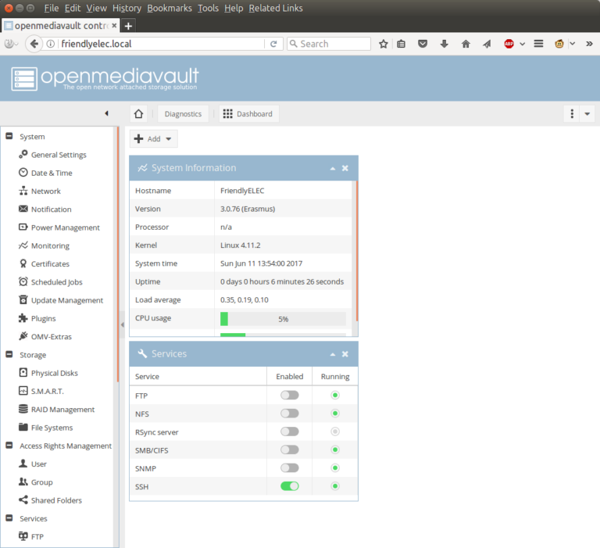Disable the SSH enabled switch
The height and width of the screenshot is (548, 600).
290,486
